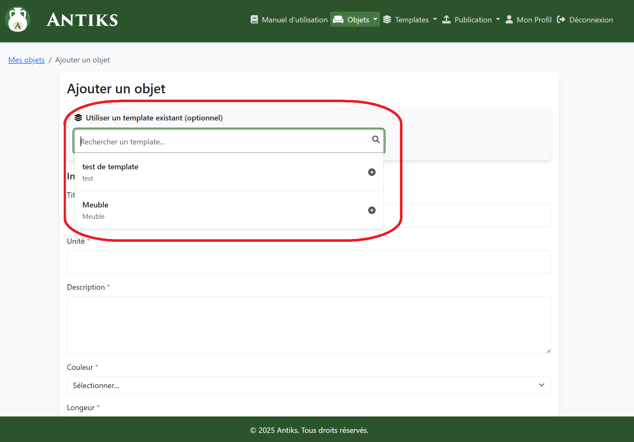Click the layers icon beside Templates

tap(387, 20)
